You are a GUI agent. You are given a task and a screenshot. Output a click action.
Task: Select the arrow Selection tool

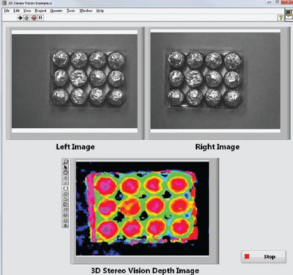(65, 167)
